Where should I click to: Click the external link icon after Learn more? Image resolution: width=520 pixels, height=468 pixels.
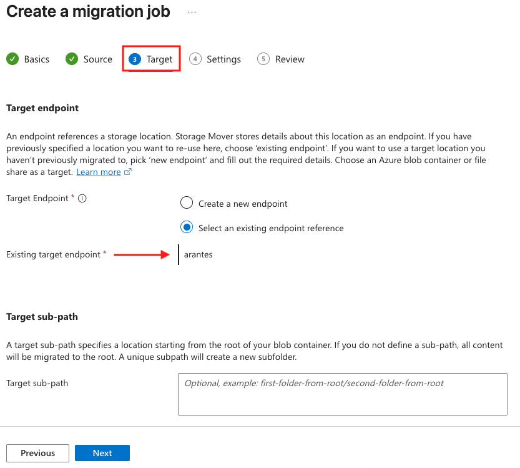(x=128, y=172)
